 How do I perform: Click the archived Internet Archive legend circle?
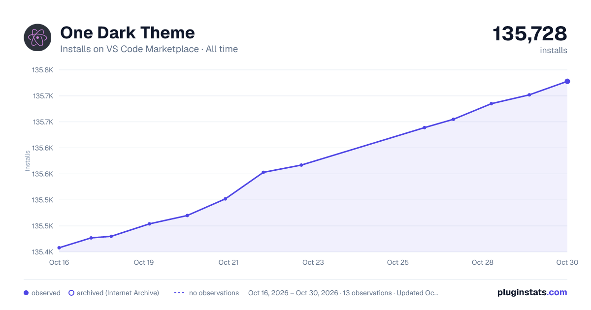(71, 293)
